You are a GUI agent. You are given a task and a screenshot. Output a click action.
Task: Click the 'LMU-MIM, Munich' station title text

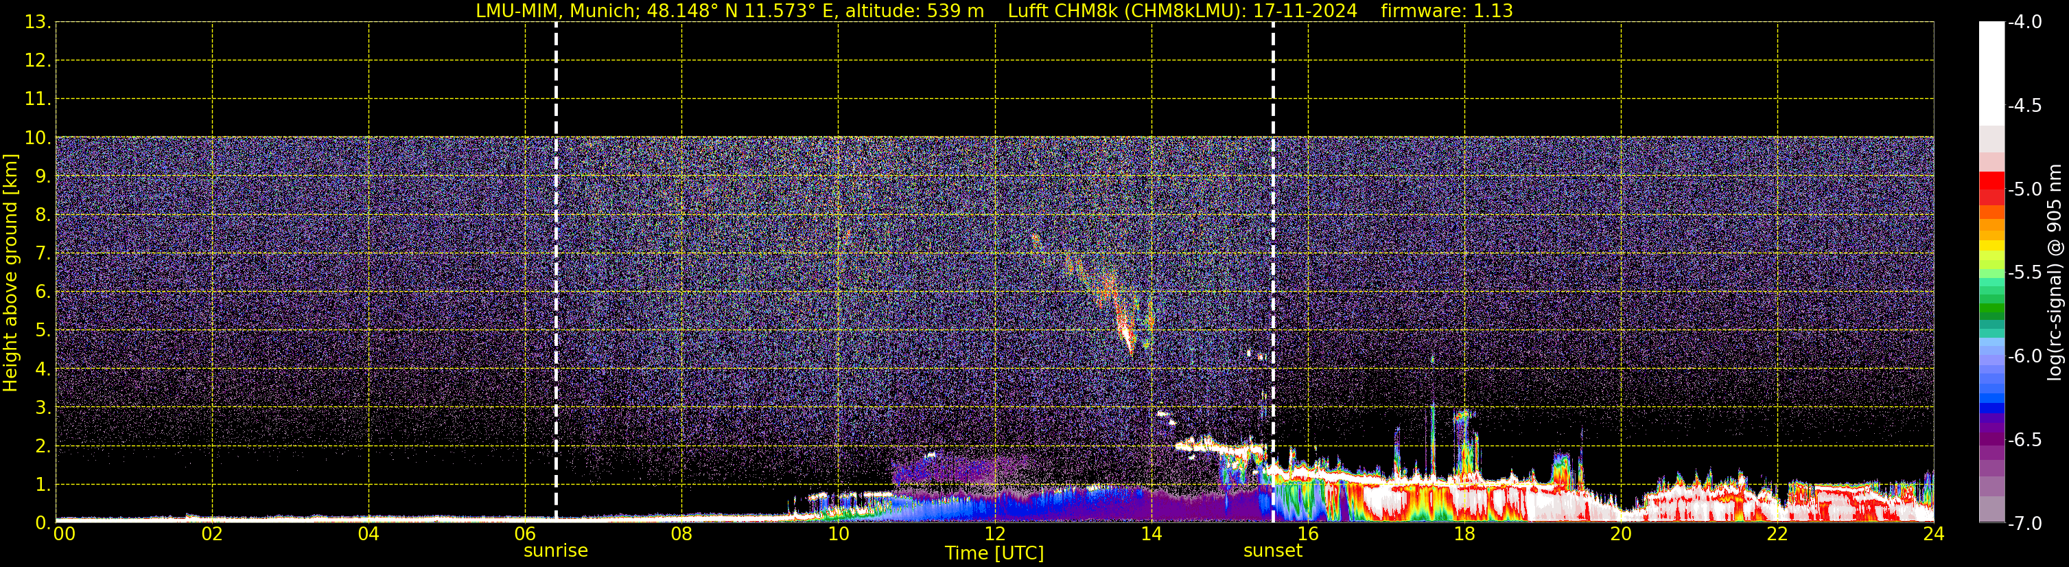point(557,11)
